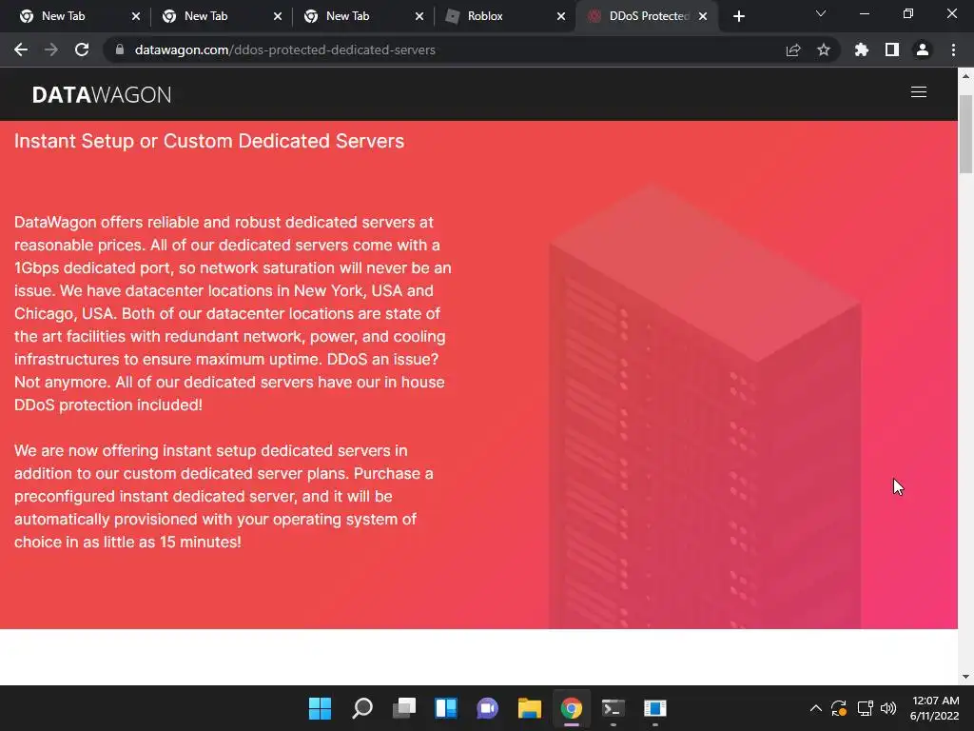Screen dimensions: 974x731
Task: Open taskbar Search
Action: (x=362, y=708)
